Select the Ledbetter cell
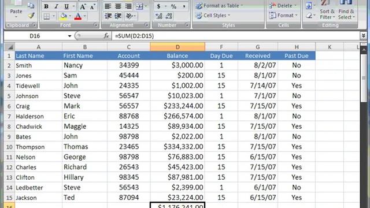The width and height of the screenshot is (370, 208). 39,187
